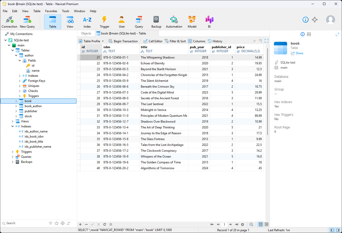Go to the first page of records
This screenshot has height=233, width=342.
coord(212,224)
